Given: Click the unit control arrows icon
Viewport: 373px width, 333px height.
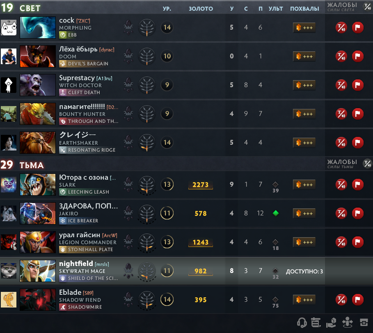Looking at the screenshot, I should [x=347, y=323].
